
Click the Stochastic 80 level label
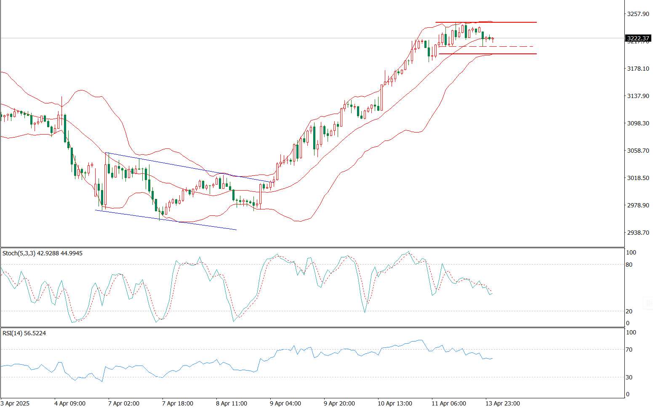click(x=629, y=265)
